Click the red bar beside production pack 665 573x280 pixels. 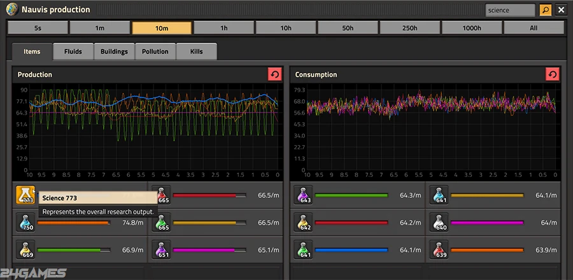tap(209, 195)
